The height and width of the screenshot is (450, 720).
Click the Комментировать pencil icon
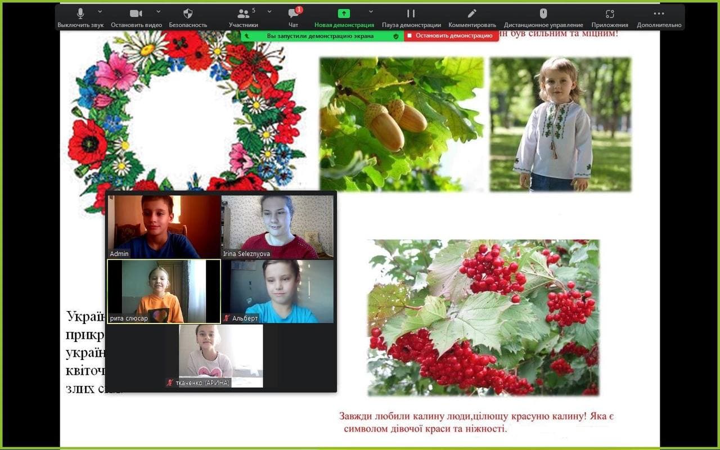[x=472, y=14]
